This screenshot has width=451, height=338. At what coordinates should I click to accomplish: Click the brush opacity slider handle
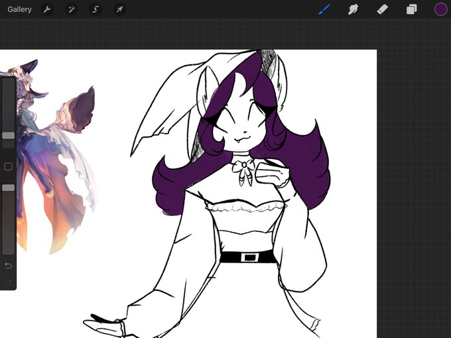coord(9,188)
